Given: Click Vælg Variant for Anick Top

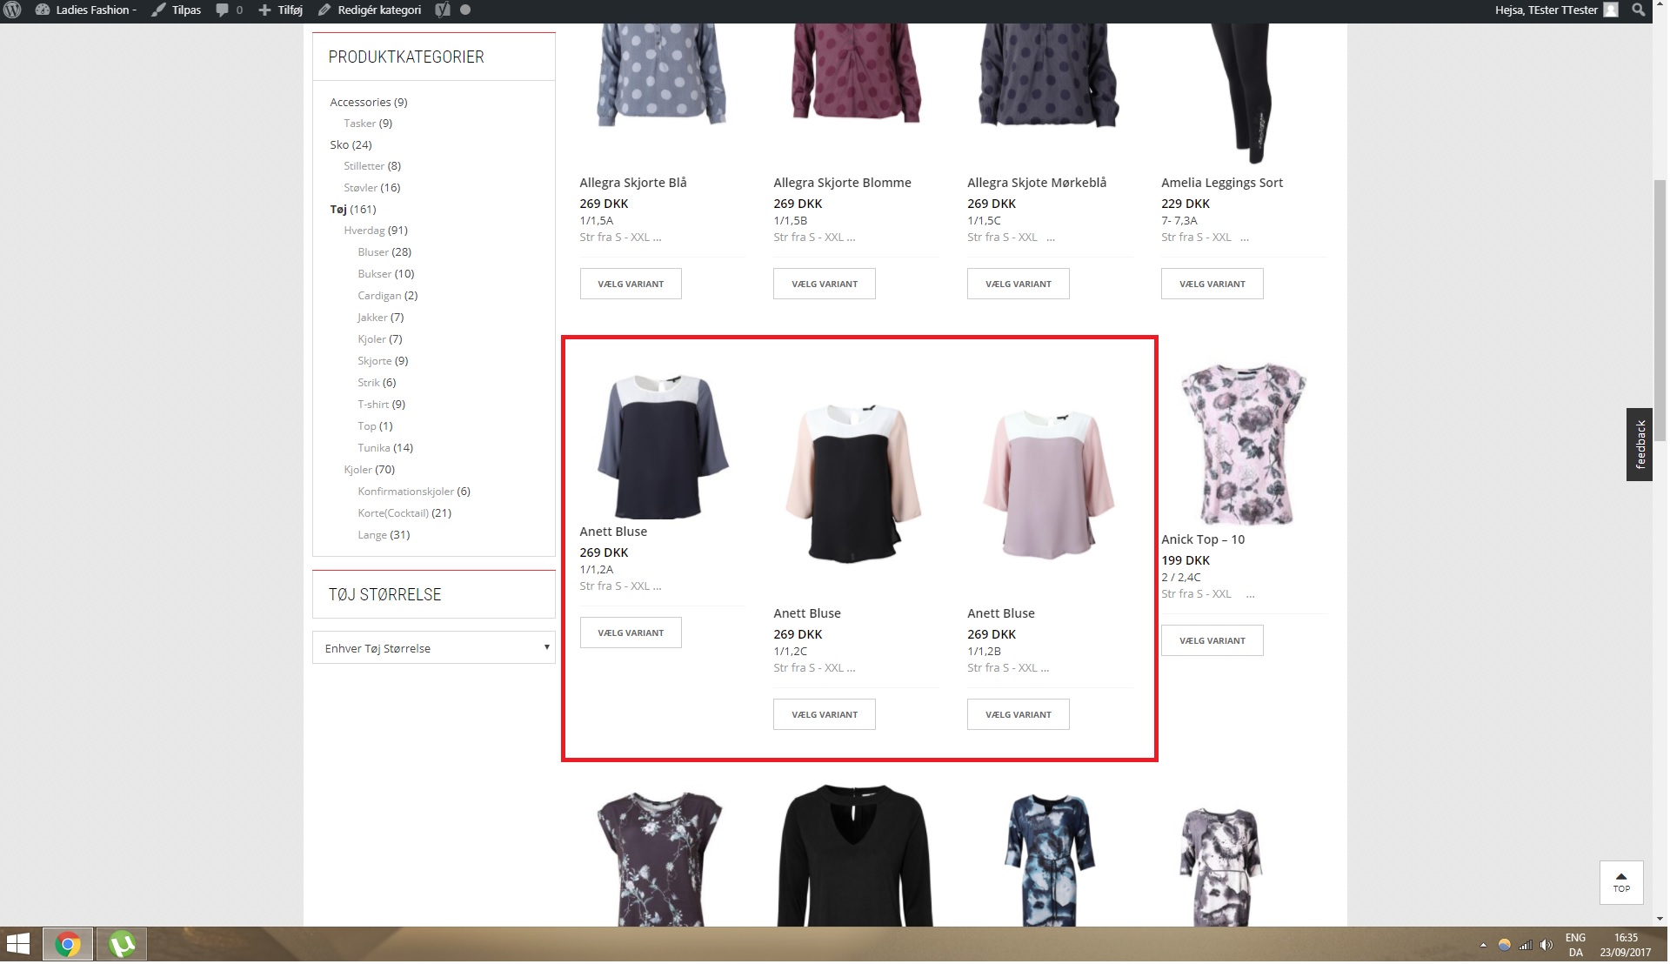Looking at the screenshot, I should (1212, 641).
